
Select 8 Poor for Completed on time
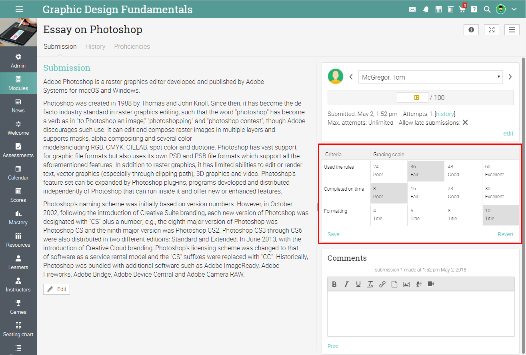pyautogui.click(x=389, y=193)
